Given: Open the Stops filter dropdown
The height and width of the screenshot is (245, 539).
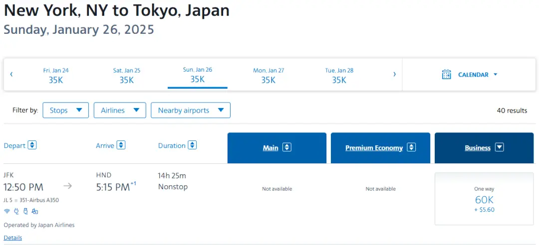Looking at the screenshot, I should [66, 110].
